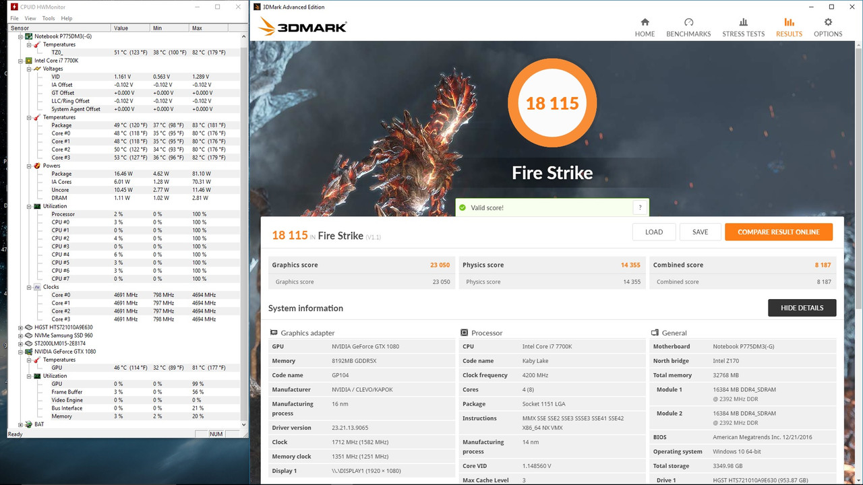Click the Processor section icon

[x=464, y=333]
